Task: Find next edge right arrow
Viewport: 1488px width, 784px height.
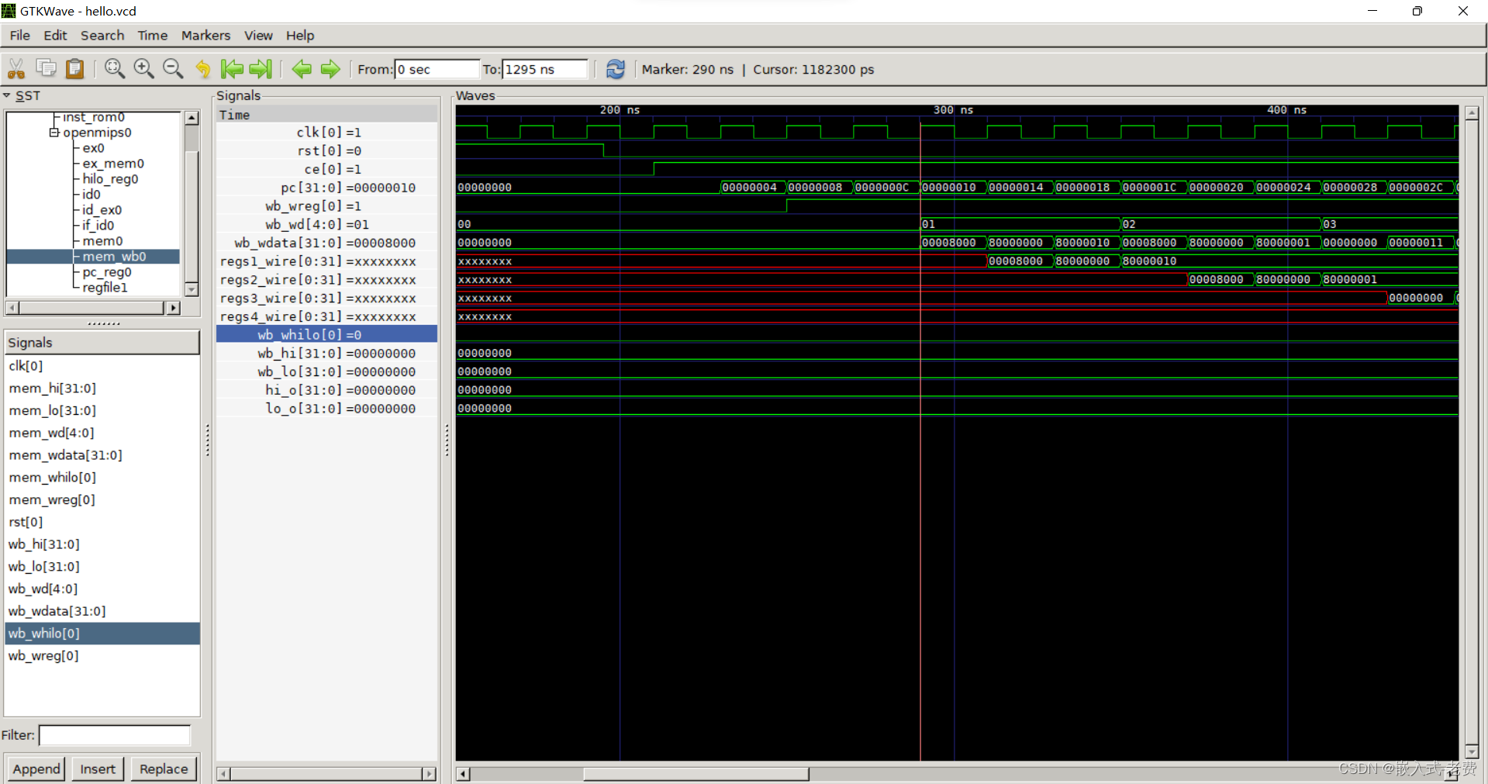Action: click(x=330, y=69)
